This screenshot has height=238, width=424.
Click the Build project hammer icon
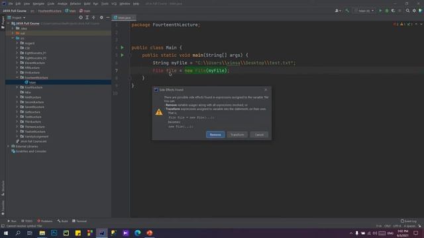pyautogui.click(x=347, y=11)
